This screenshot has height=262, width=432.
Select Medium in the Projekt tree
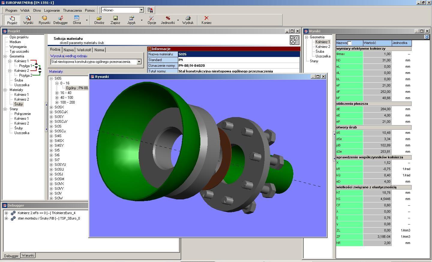pyautogui.click(x=15, y=42)
